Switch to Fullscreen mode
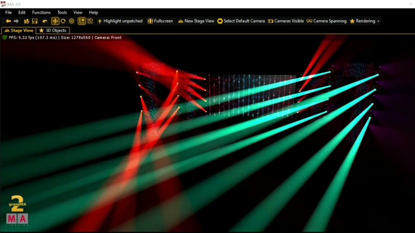415x233 pixels. (x=160, y=21)
